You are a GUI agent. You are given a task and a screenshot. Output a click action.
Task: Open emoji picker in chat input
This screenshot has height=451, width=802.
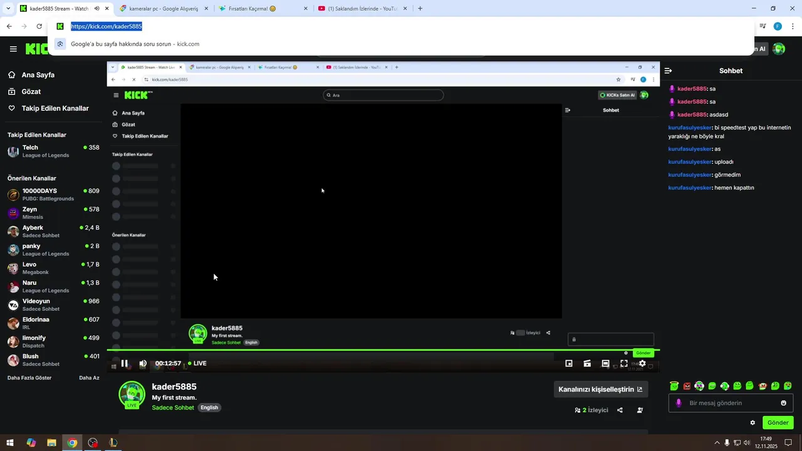coord(783,403)
